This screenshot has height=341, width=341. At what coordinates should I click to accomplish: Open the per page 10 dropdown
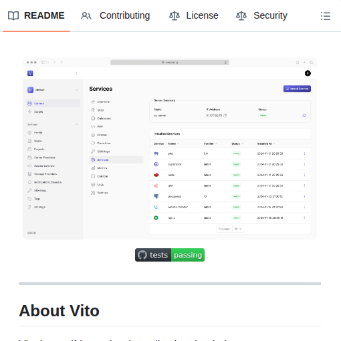[238, 229]
